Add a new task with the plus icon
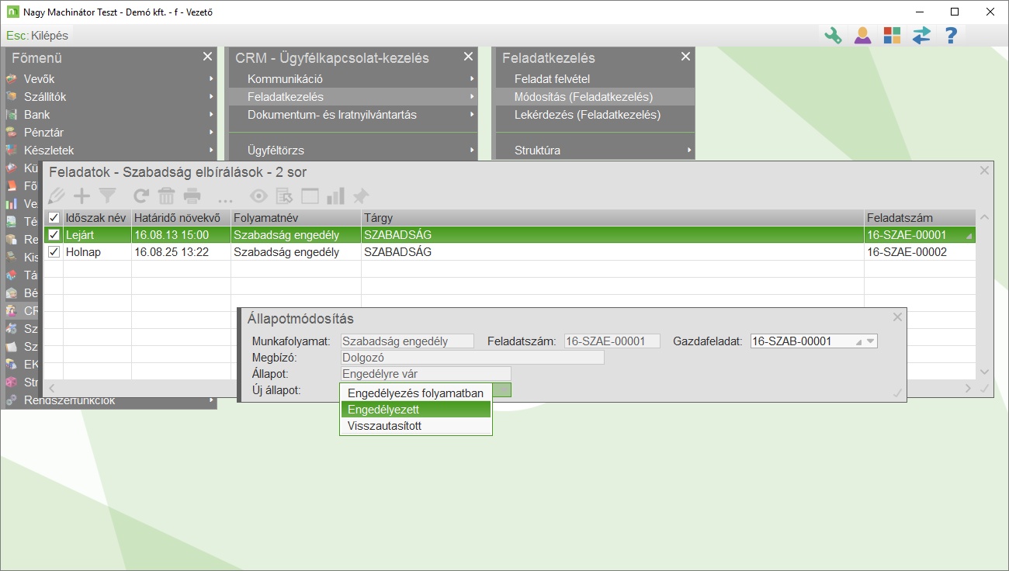This screenshot has height=571, width=1009. click(81, 196)
